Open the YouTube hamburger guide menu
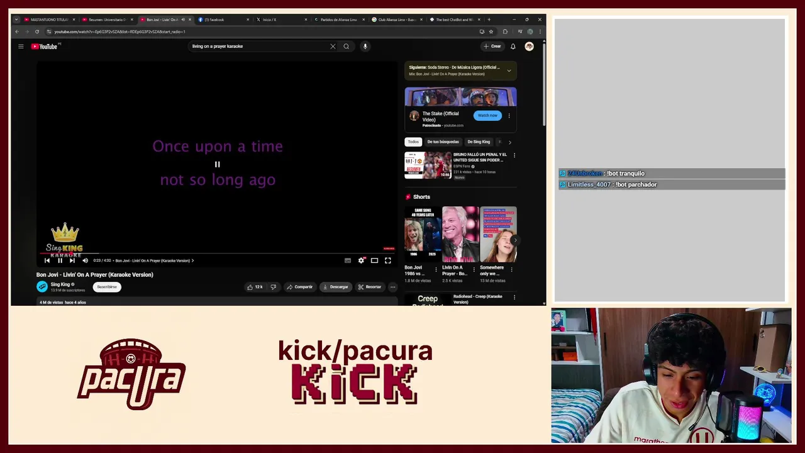 [x=21, y=46]
